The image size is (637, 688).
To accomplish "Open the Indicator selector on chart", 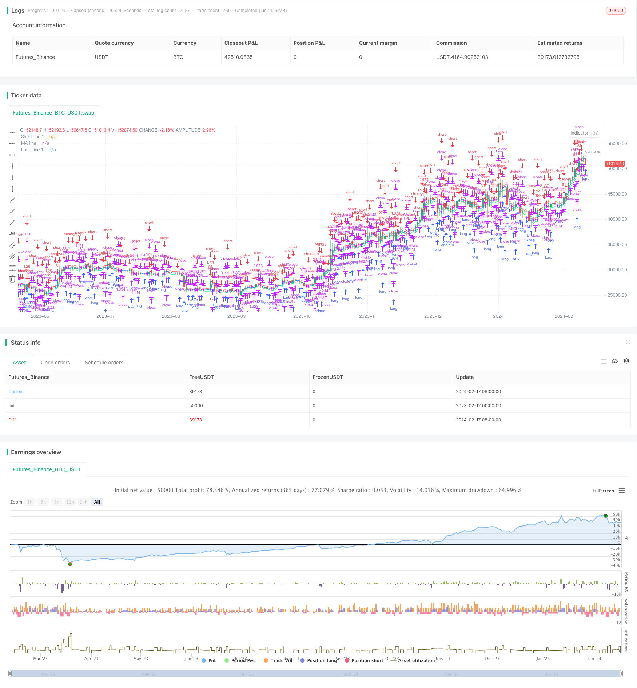I will [x=579, y=133].
